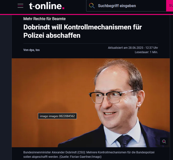Click the divider line below the headline
Image resolution: width=173 pixels, height=160 pixels.
coord(91,43)
